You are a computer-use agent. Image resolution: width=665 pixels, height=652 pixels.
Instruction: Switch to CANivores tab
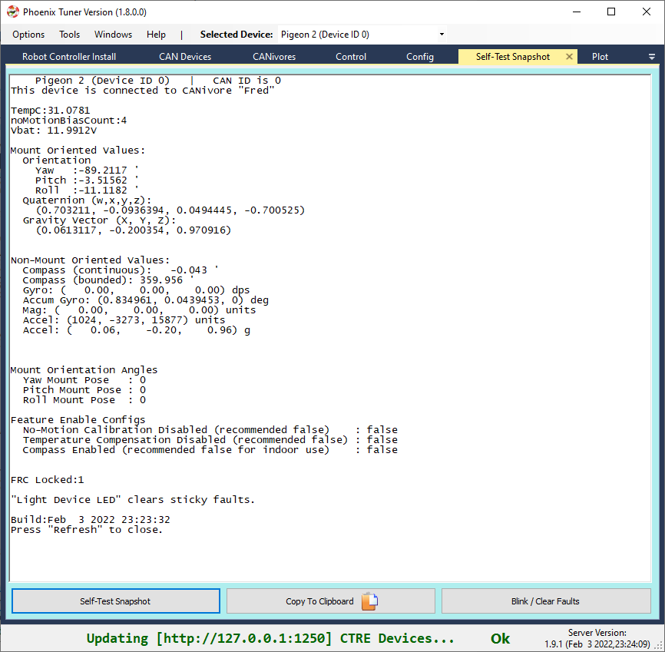point(274,57)
